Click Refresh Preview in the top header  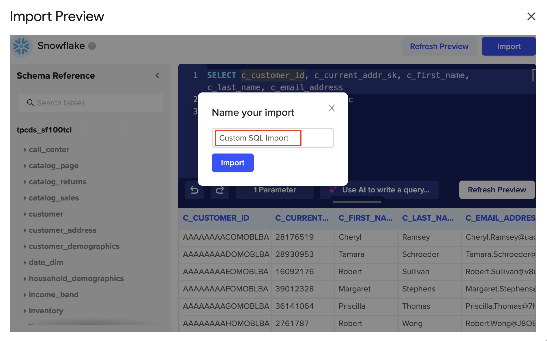pos(439,46)
